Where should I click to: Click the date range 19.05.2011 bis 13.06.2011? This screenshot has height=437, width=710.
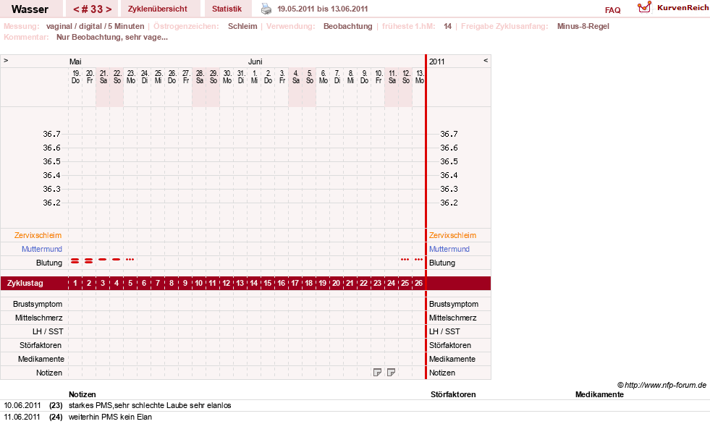tap(322, 9)
